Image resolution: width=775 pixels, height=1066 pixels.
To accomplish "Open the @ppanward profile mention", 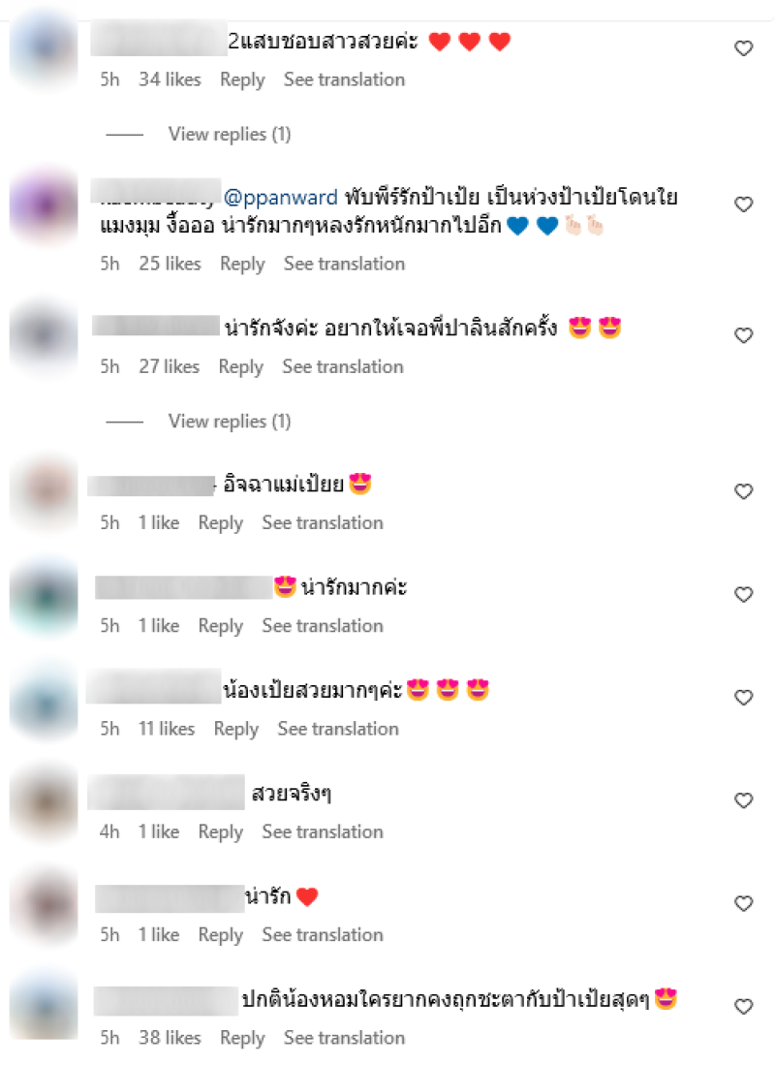I will click(280, 198).
